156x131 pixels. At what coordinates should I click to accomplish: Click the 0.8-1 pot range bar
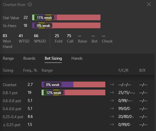pos(73,92)
